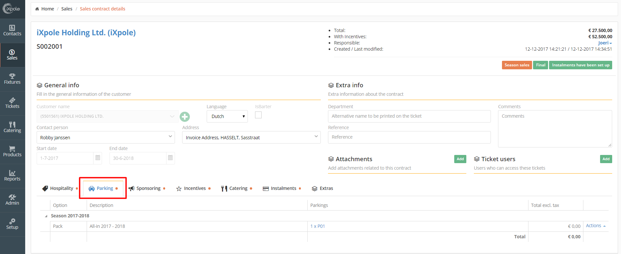
Task: Open the Contact person dropdown Robby Janssen
Action: point(106,137)
